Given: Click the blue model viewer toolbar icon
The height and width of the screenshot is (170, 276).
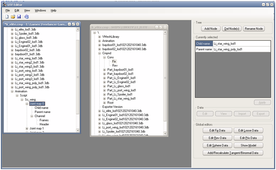Looking at the screenshot, I should [26, 17].
